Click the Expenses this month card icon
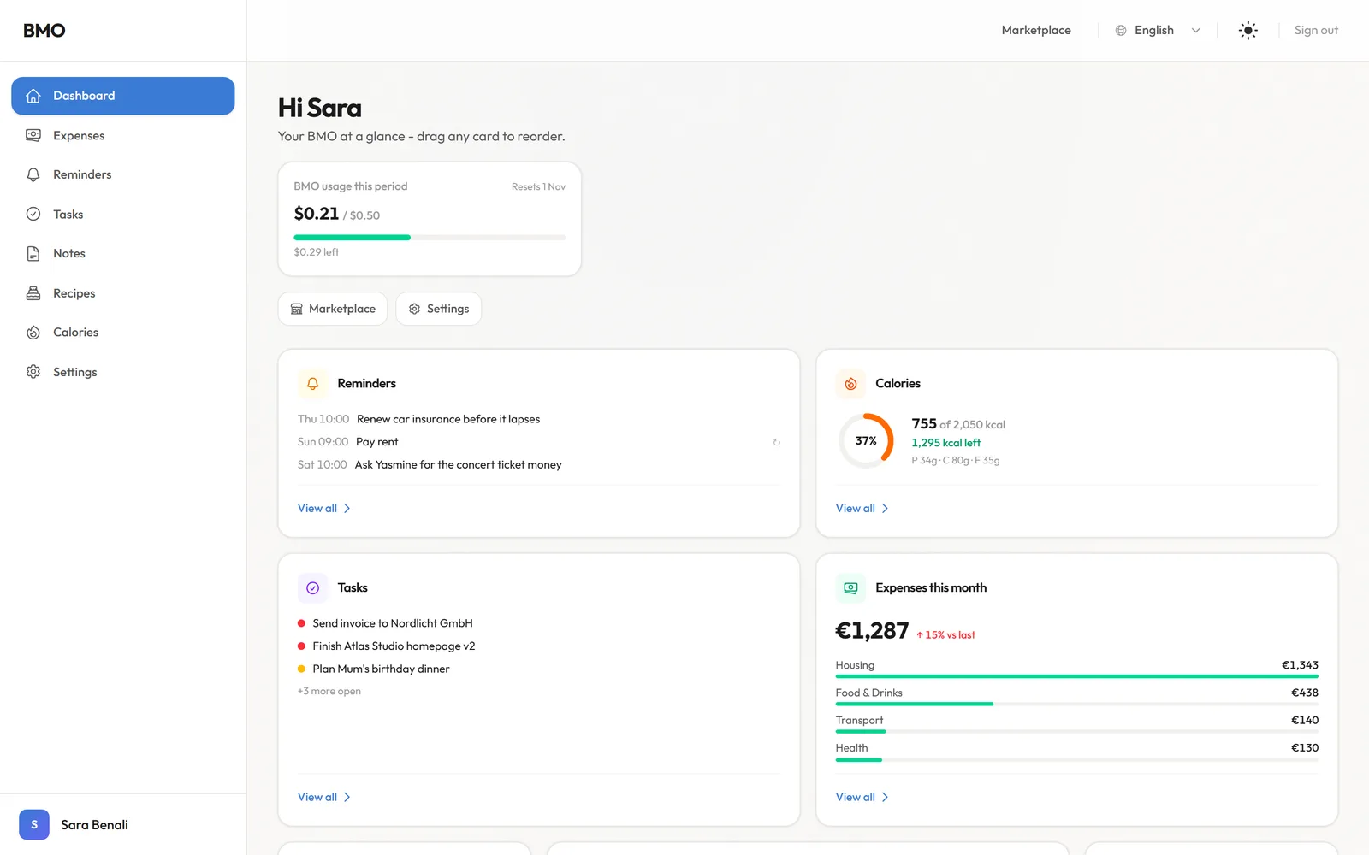This screenshot has height=855, width=1369. pyautogui.click(x=850, y=588)
